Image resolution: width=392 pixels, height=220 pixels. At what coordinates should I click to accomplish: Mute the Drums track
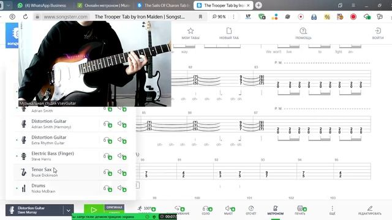coord(122,189)
